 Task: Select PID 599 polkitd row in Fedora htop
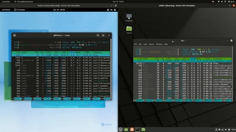(x=61, y=96)
